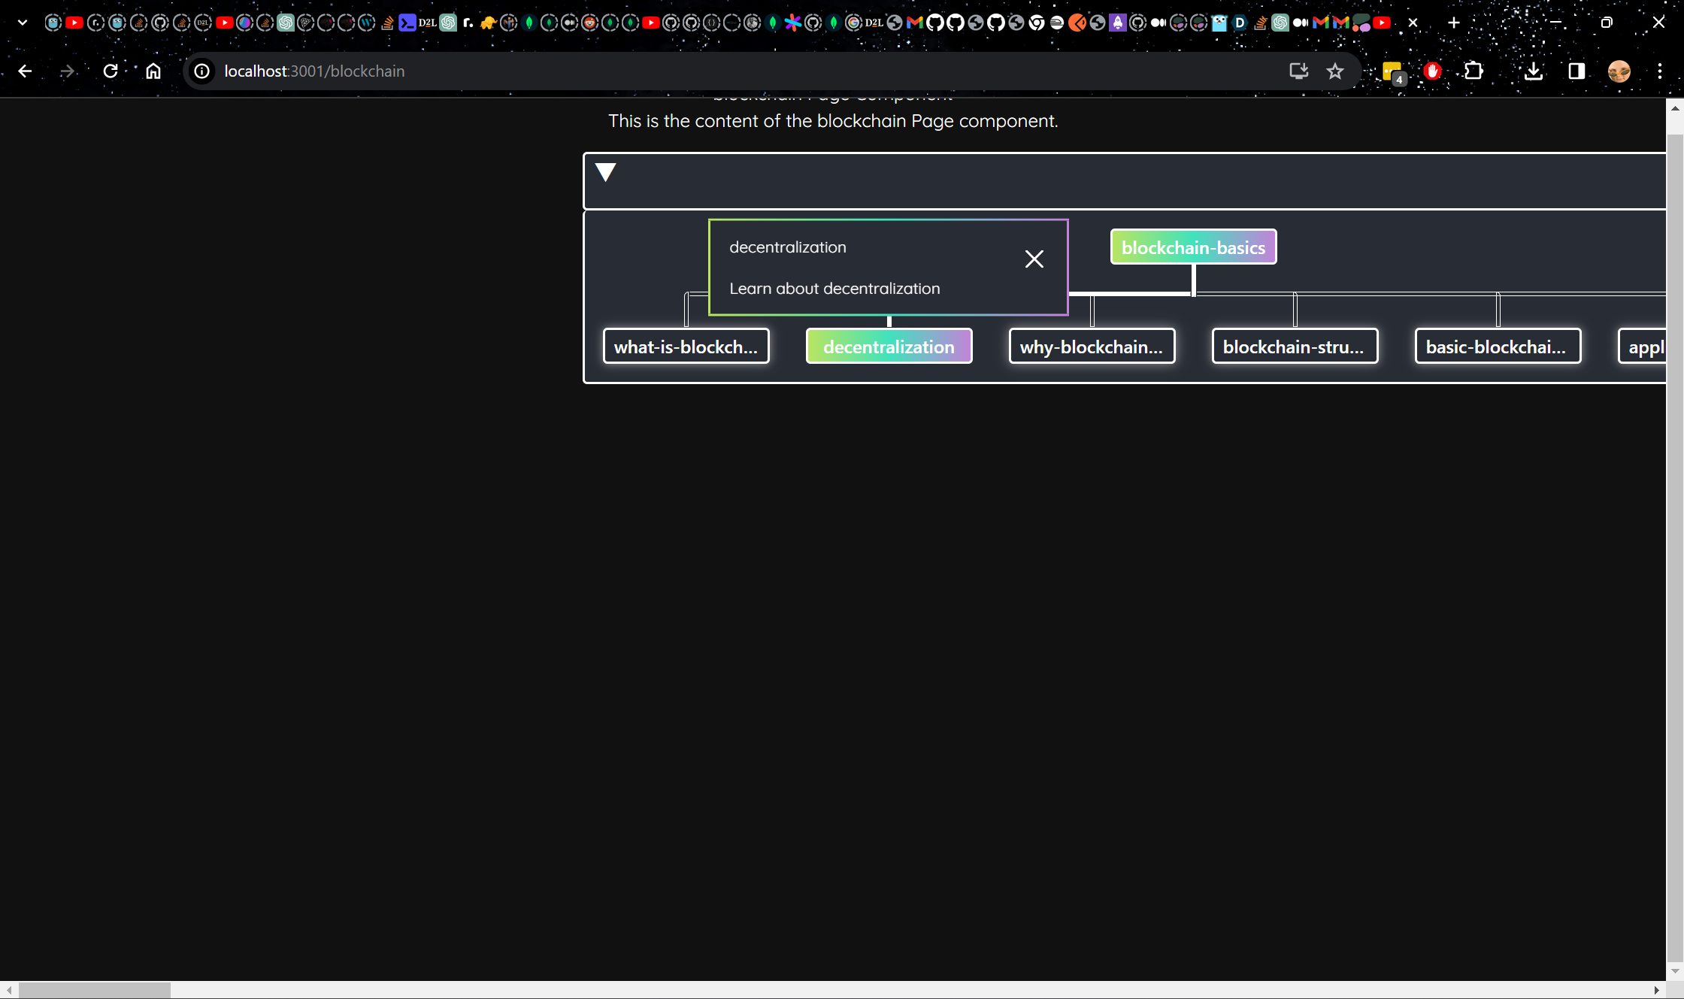Open Chrome three-dot menu
Image resolution: width=1684 pixels, height=999 pixels.
[x=1660, y=71]
